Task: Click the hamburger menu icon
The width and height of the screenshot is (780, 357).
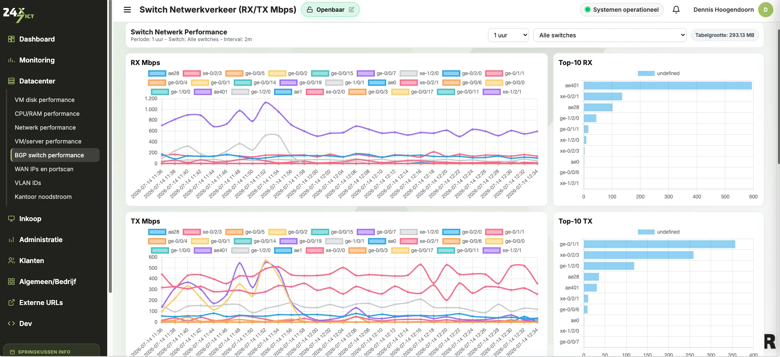Action: pos(127,10)
